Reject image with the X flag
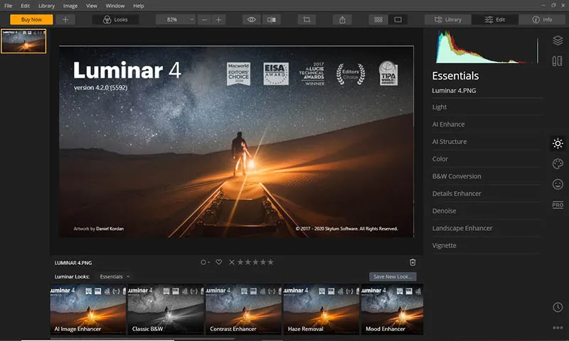 [232, 262]
